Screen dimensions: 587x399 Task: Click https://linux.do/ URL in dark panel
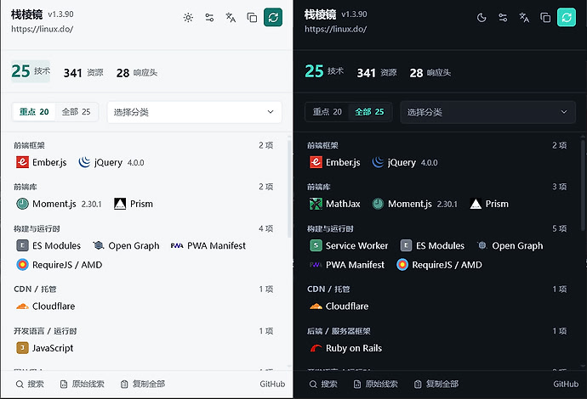335,29
